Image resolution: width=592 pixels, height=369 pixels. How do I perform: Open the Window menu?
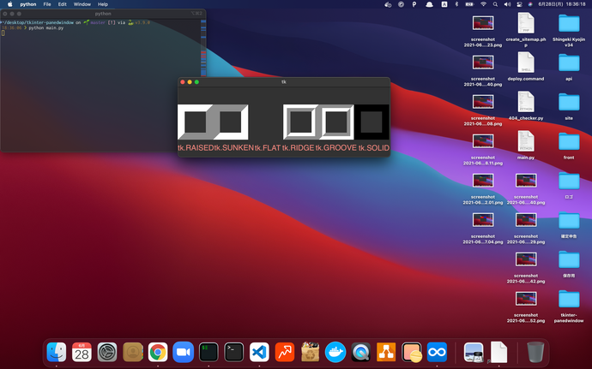coord(82,4)
